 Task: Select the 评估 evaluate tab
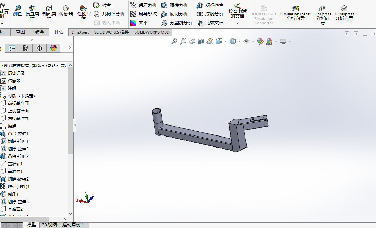point(59,32)
